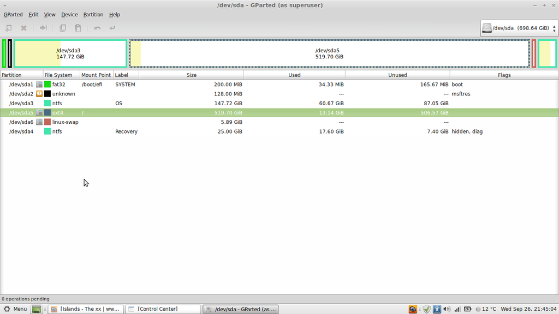Screen dimensions: 559x314
Task: Open the Device menu
Action: point(69,15)
